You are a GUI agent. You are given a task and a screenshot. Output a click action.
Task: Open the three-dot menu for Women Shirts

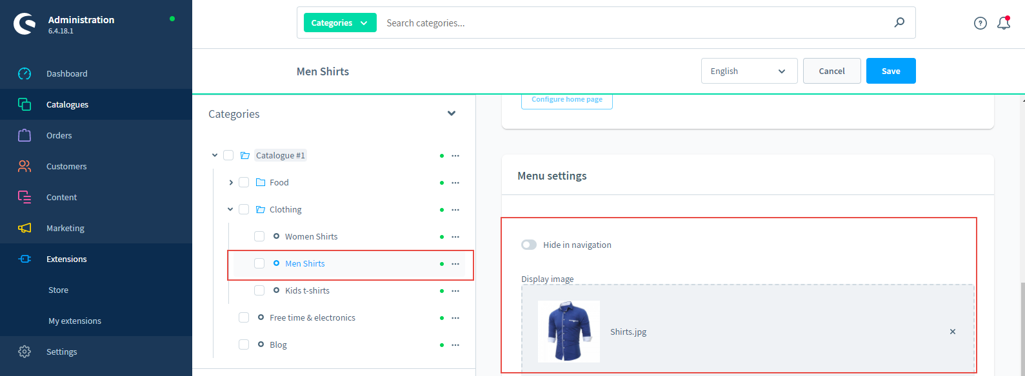(455, 237)
